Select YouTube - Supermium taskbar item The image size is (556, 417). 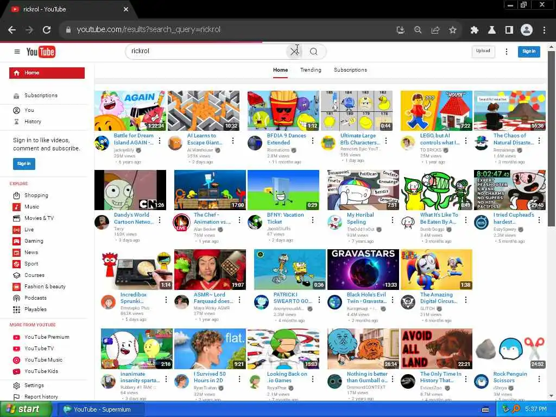(101, 409)
